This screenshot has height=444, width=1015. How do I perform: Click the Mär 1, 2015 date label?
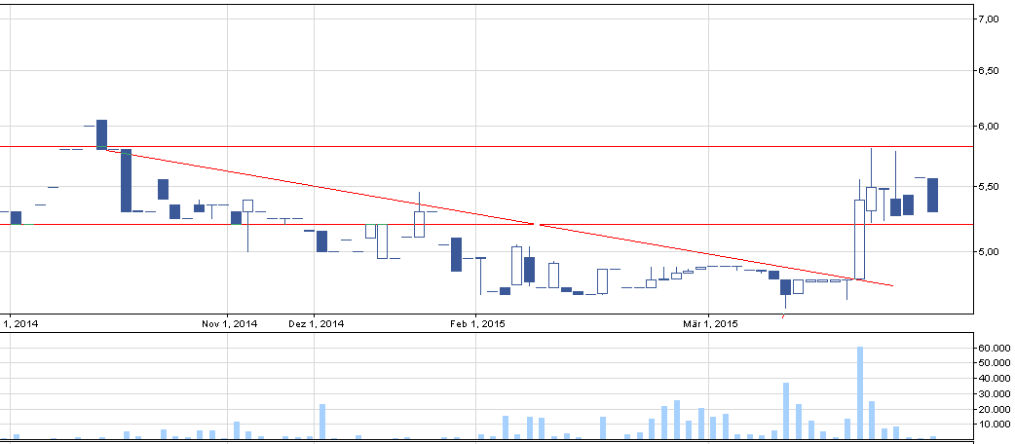coord(710,323)
